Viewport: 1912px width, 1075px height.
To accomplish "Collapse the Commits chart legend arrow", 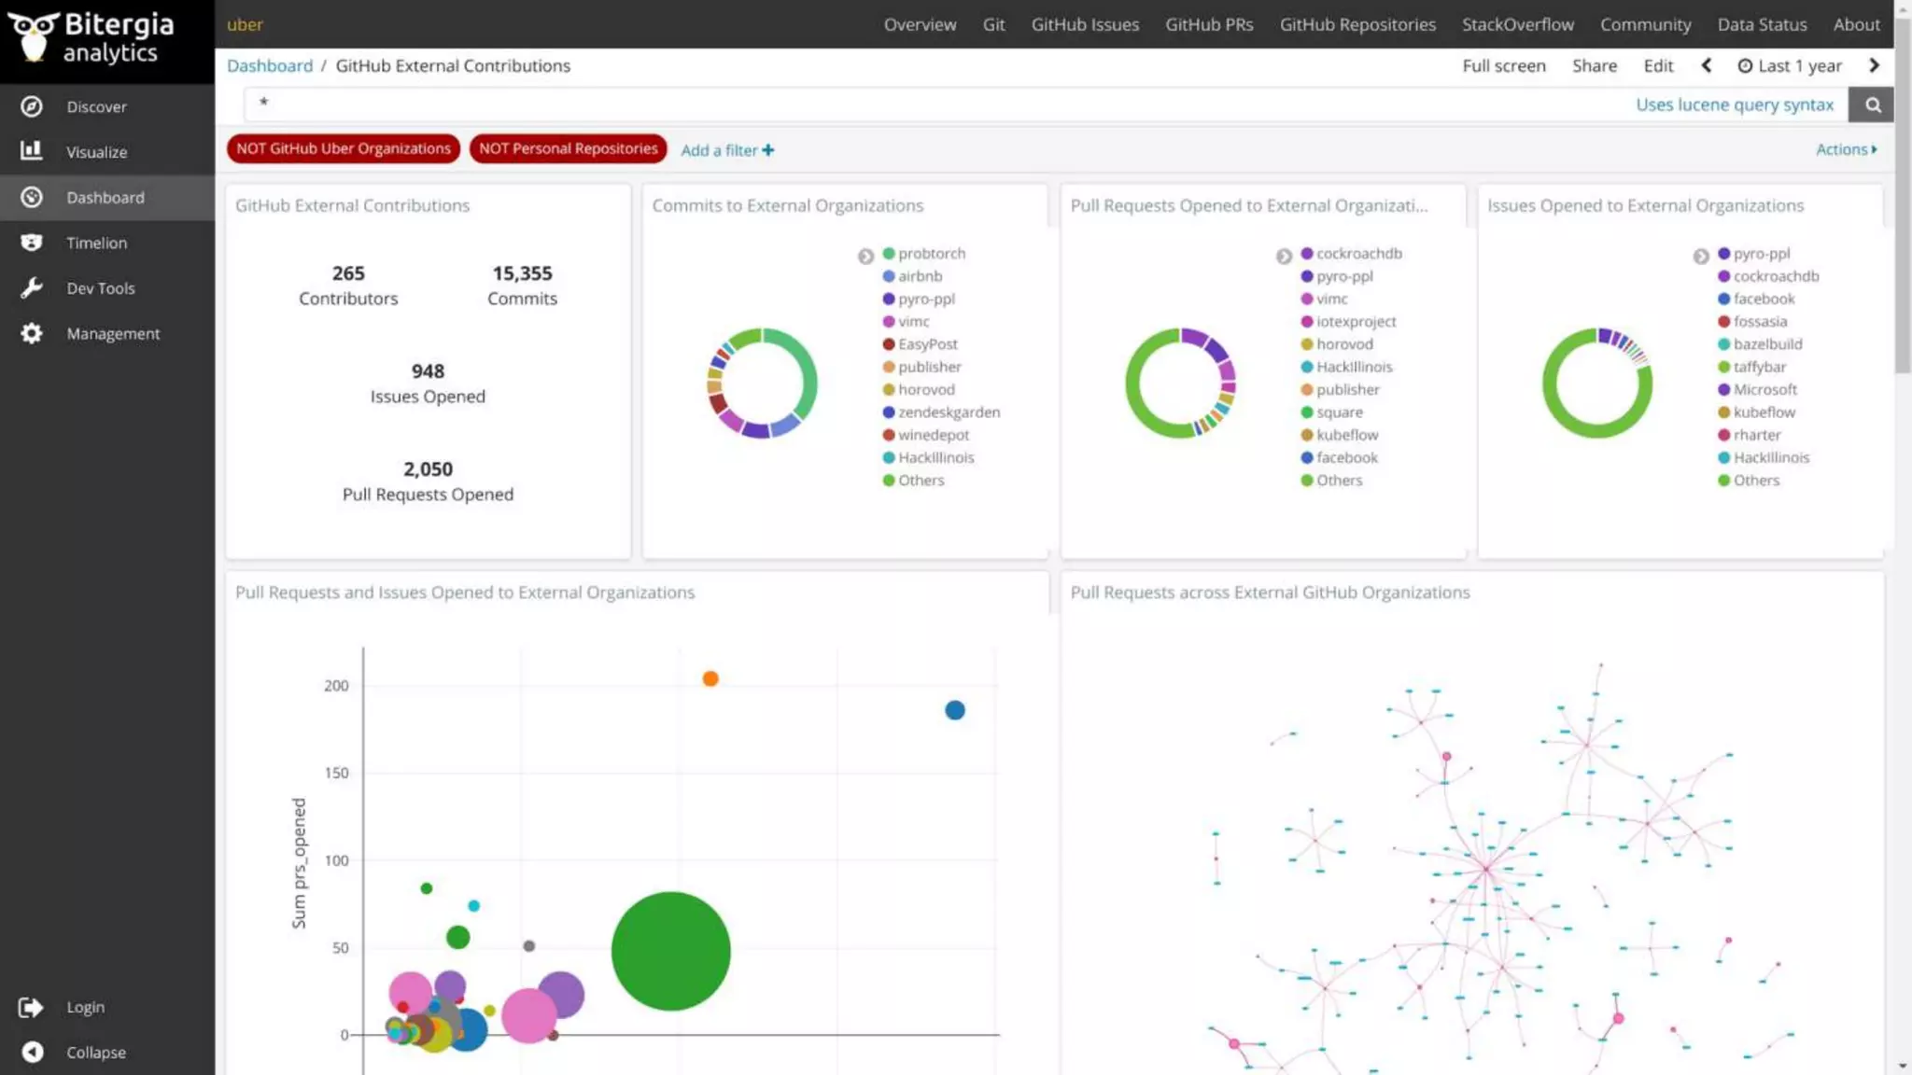I will pyautogui.click(x=865, y=256).
